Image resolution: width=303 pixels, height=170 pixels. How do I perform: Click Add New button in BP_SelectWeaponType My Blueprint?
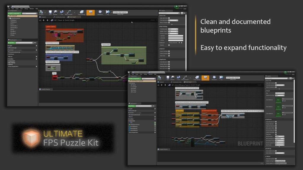pyautogui.click(x=132, y=106)
